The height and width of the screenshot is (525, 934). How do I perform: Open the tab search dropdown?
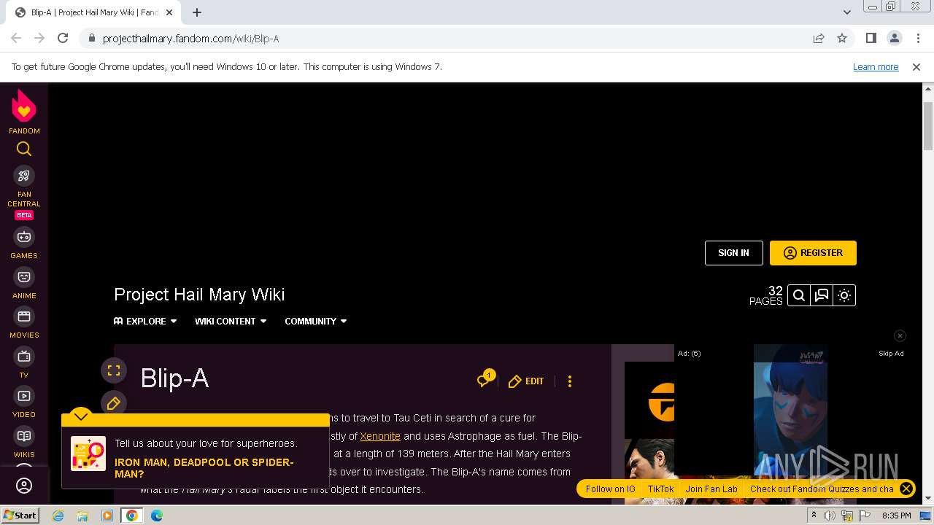pyautogui.click(x=847, y=12)
